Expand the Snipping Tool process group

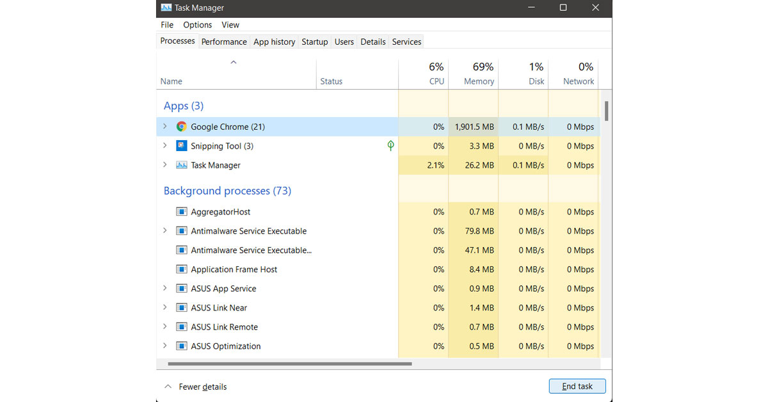coord(165,146)
